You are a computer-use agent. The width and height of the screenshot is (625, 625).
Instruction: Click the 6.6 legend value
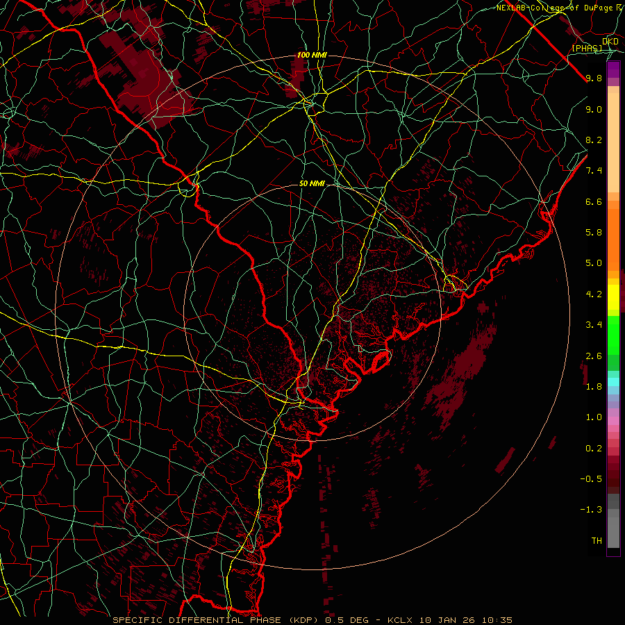tap(594, 201)
